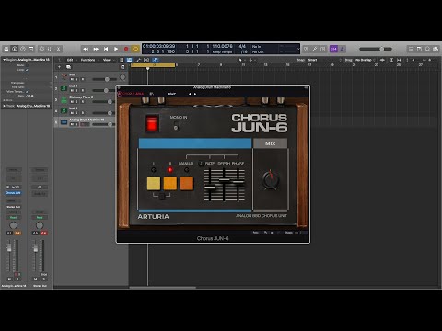Click the Rewind transport button

(x=86, y=49)
